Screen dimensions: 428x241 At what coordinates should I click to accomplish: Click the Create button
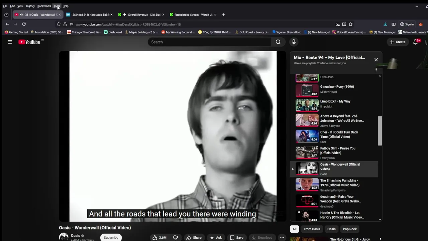point(397,42)
